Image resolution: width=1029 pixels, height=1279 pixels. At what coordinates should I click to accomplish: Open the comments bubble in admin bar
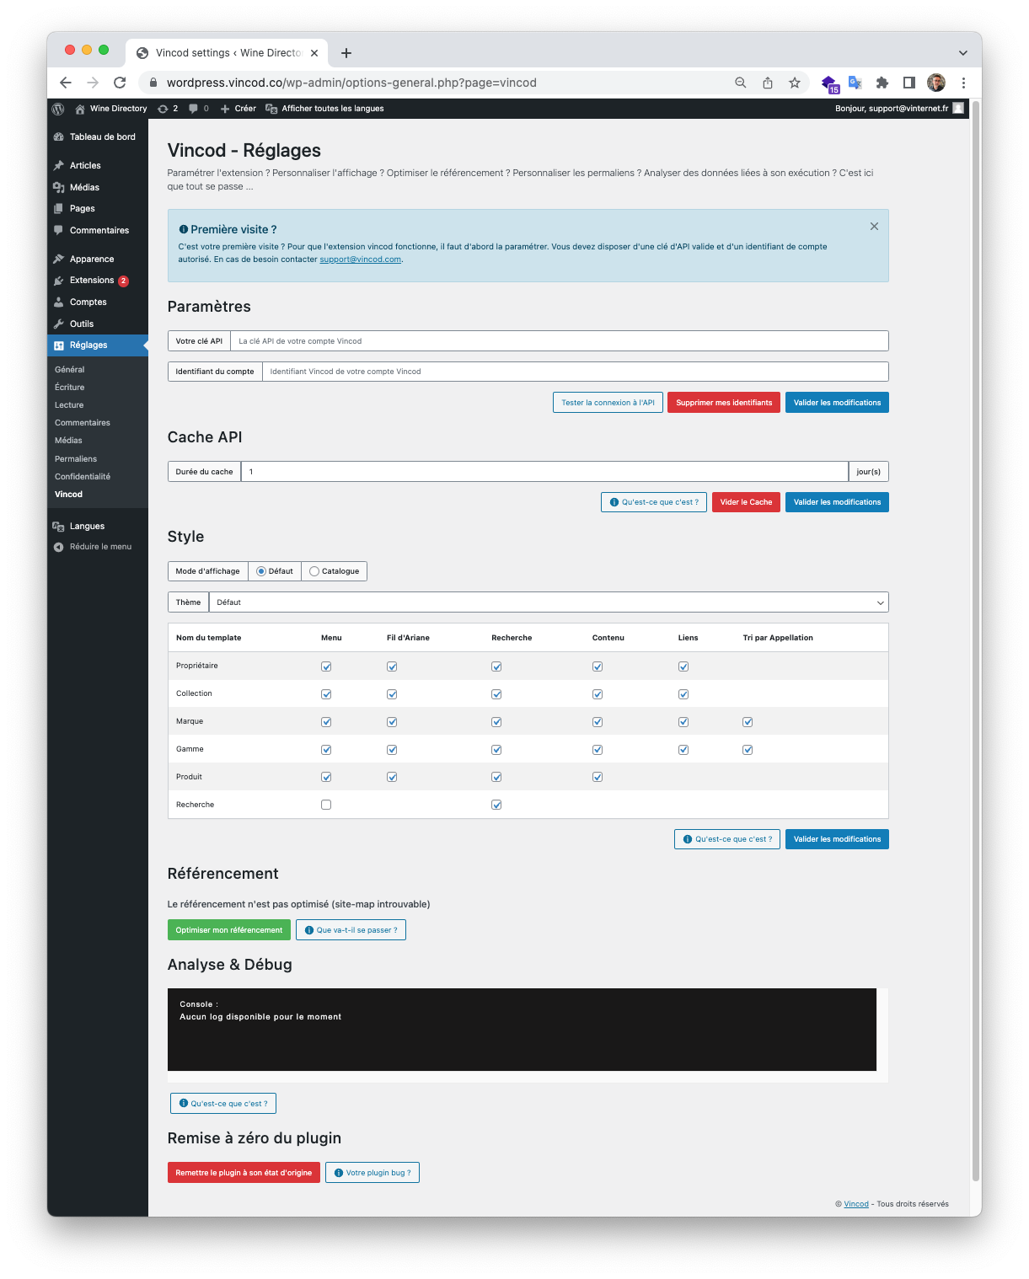click(x=199, y=109)
